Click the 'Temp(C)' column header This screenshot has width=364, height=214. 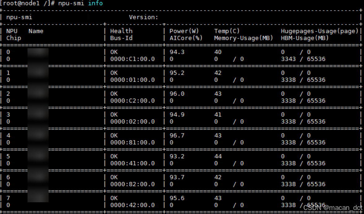227,31
